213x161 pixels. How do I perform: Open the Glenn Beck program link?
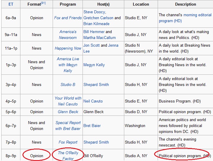coord(68,112)
